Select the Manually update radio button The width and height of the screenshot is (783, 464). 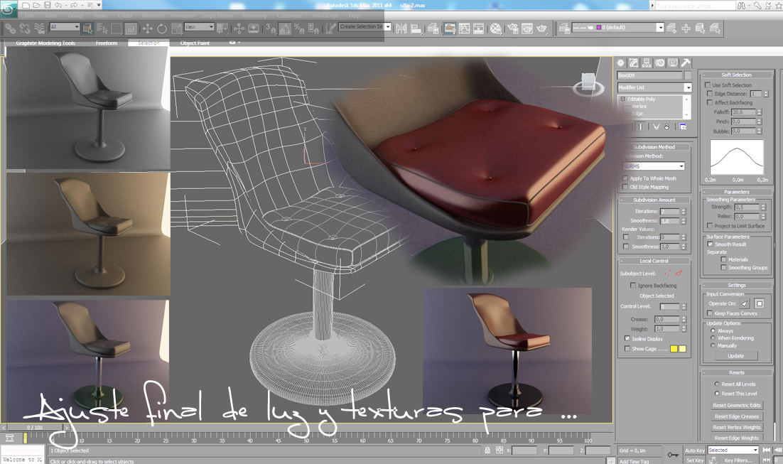(x=713, y=345)
